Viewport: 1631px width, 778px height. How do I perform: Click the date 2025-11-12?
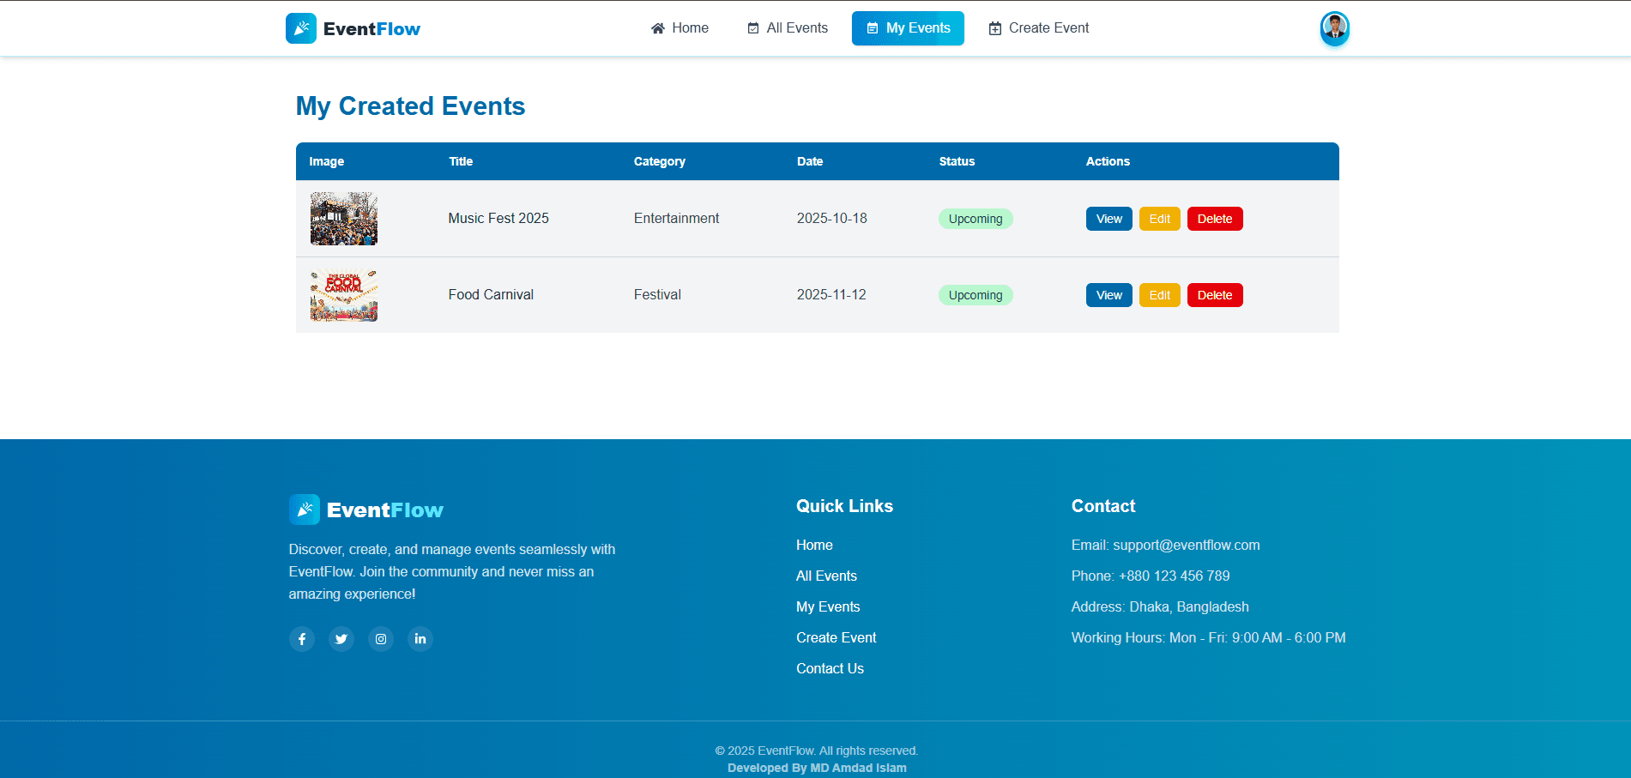(x=831, y=294)
